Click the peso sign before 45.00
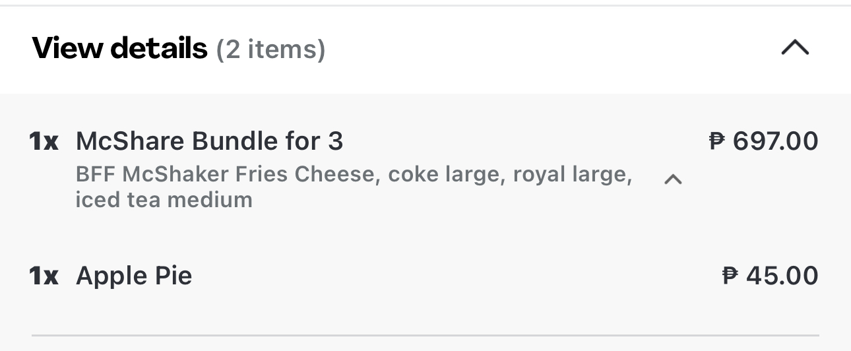 click(730, 276)
